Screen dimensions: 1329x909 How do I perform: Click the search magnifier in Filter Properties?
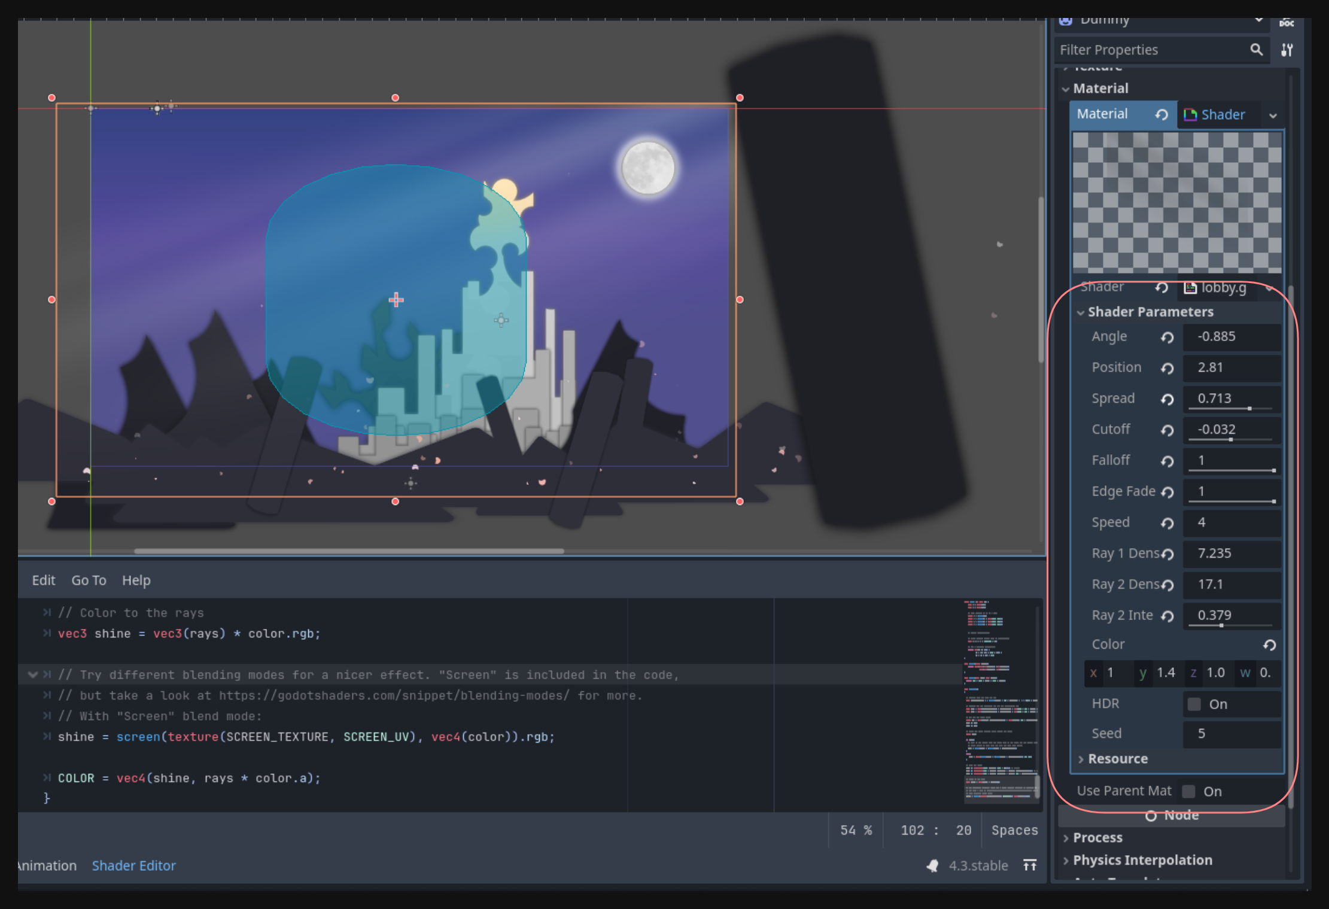pos(1257,50)
